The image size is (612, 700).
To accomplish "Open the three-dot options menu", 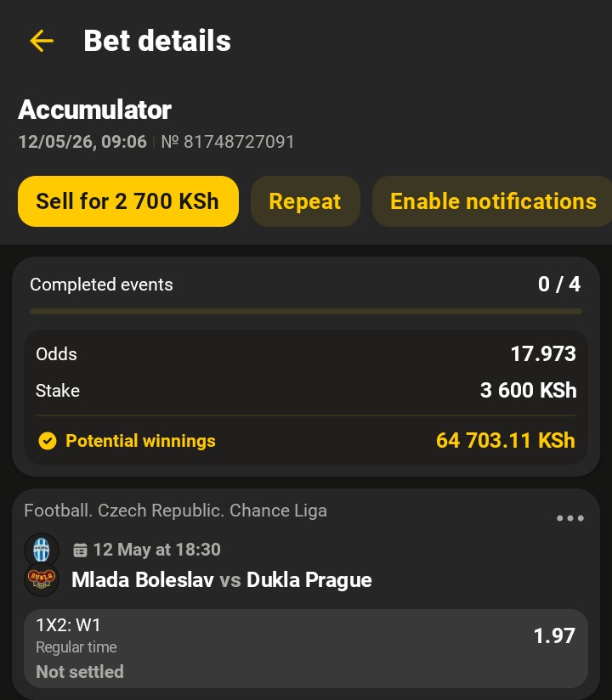I will (x=570, y=518).
